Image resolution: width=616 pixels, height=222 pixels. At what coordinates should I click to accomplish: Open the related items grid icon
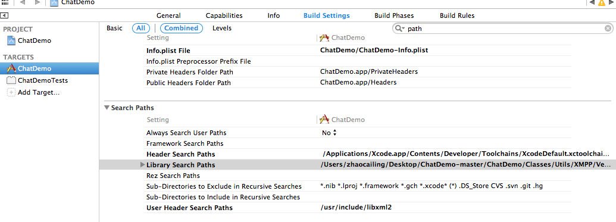[x=5, y=2]
